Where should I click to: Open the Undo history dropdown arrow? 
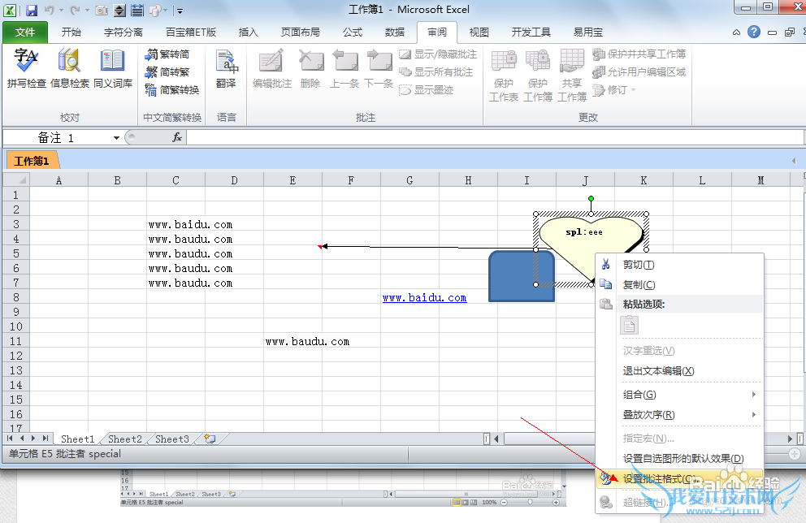[x=61, y=11]
